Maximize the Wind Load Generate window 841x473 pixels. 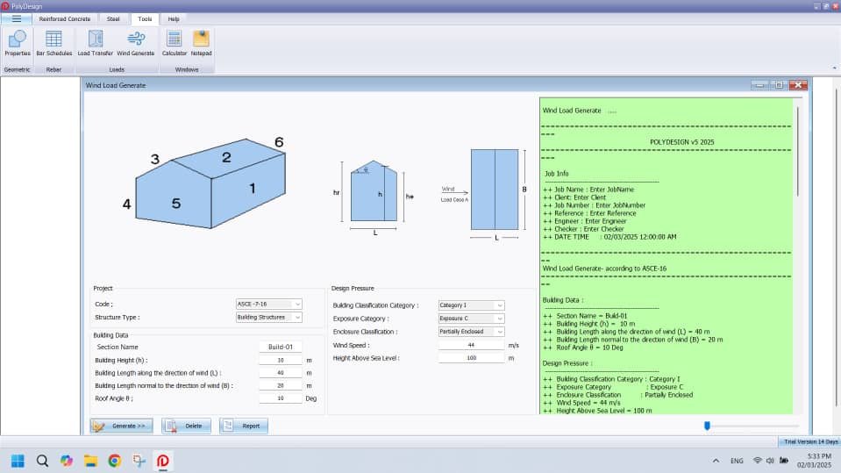click(779, 85)
